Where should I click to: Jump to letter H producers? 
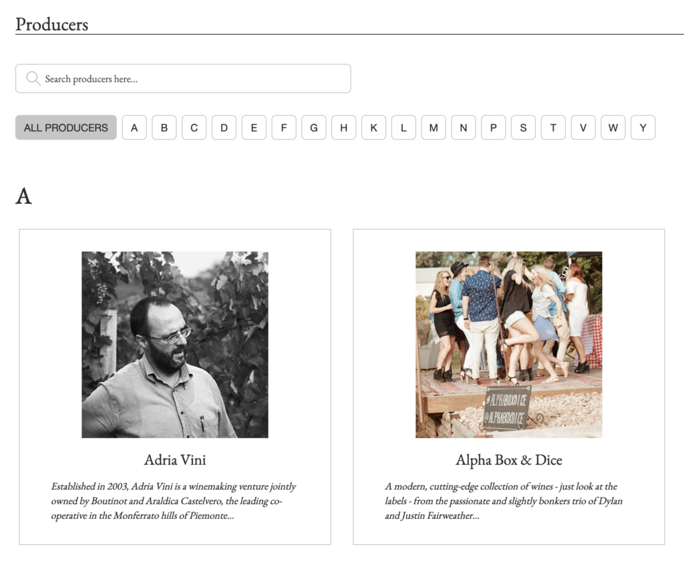pyautogui.click(x=343, y=128)
